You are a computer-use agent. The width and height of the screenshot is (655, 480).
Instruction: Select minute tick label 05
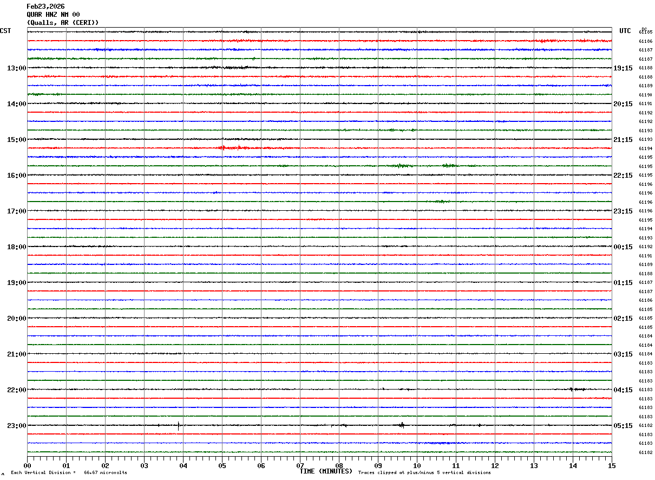click(x=222, y=465)
